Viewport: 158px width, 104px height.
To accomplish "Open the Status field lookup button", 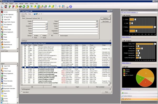I will coord(47,24).
